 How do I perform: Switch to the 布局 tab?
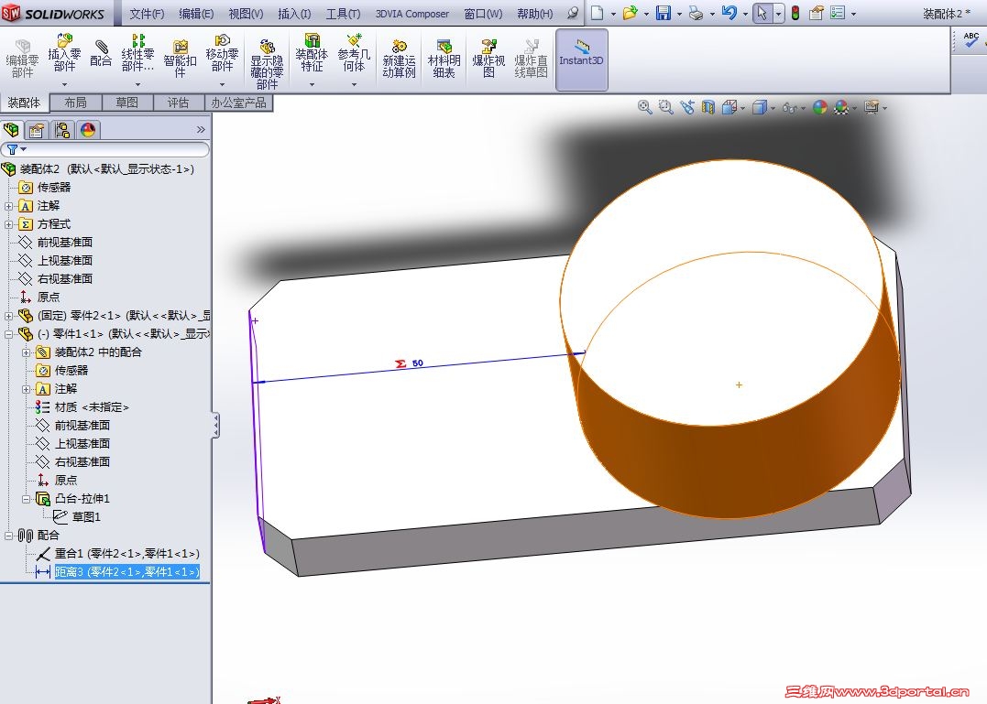point(75,103)
